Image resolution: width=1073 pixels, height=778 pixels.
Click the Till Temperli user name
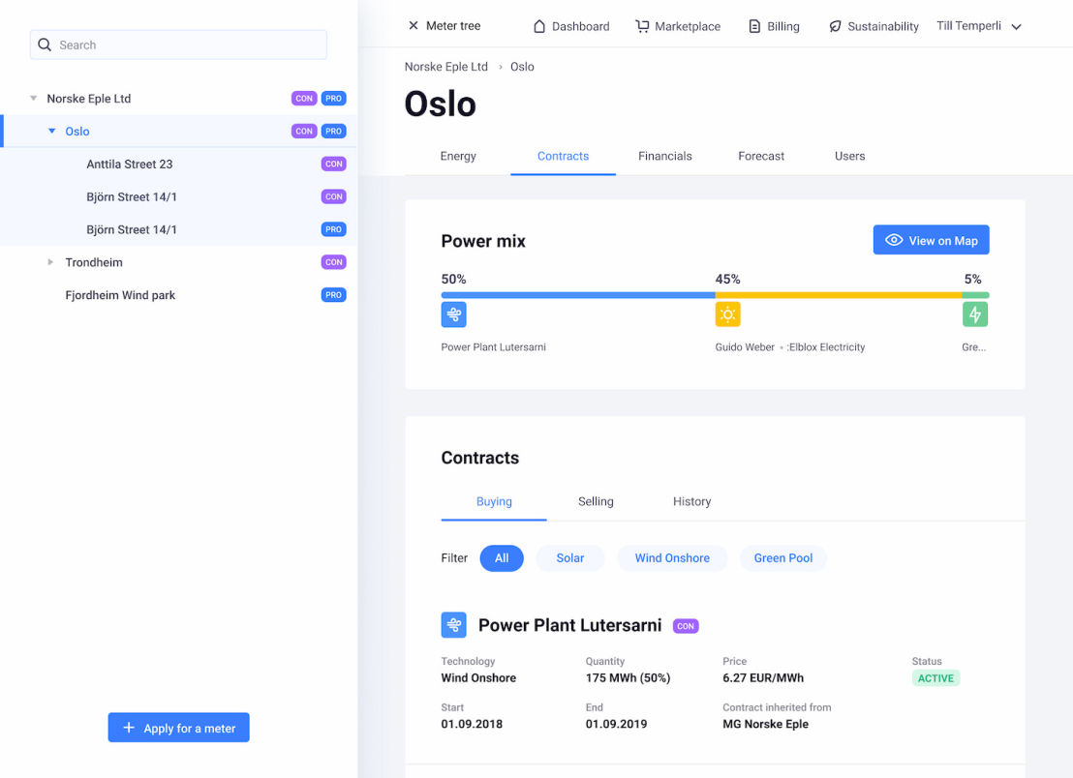968,25
